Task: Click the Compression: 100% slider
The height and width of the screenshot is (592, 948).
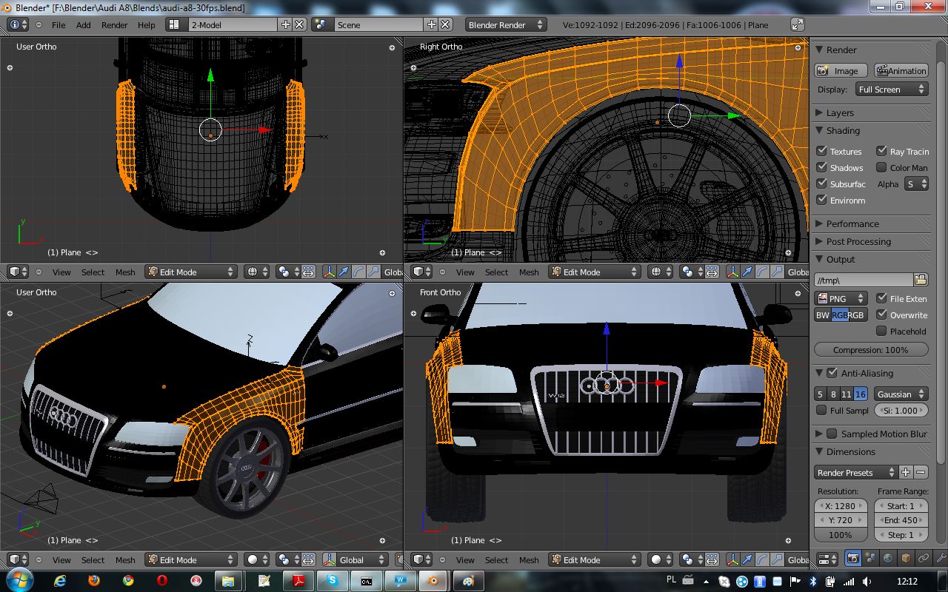Action: click(x=871, y=349)
